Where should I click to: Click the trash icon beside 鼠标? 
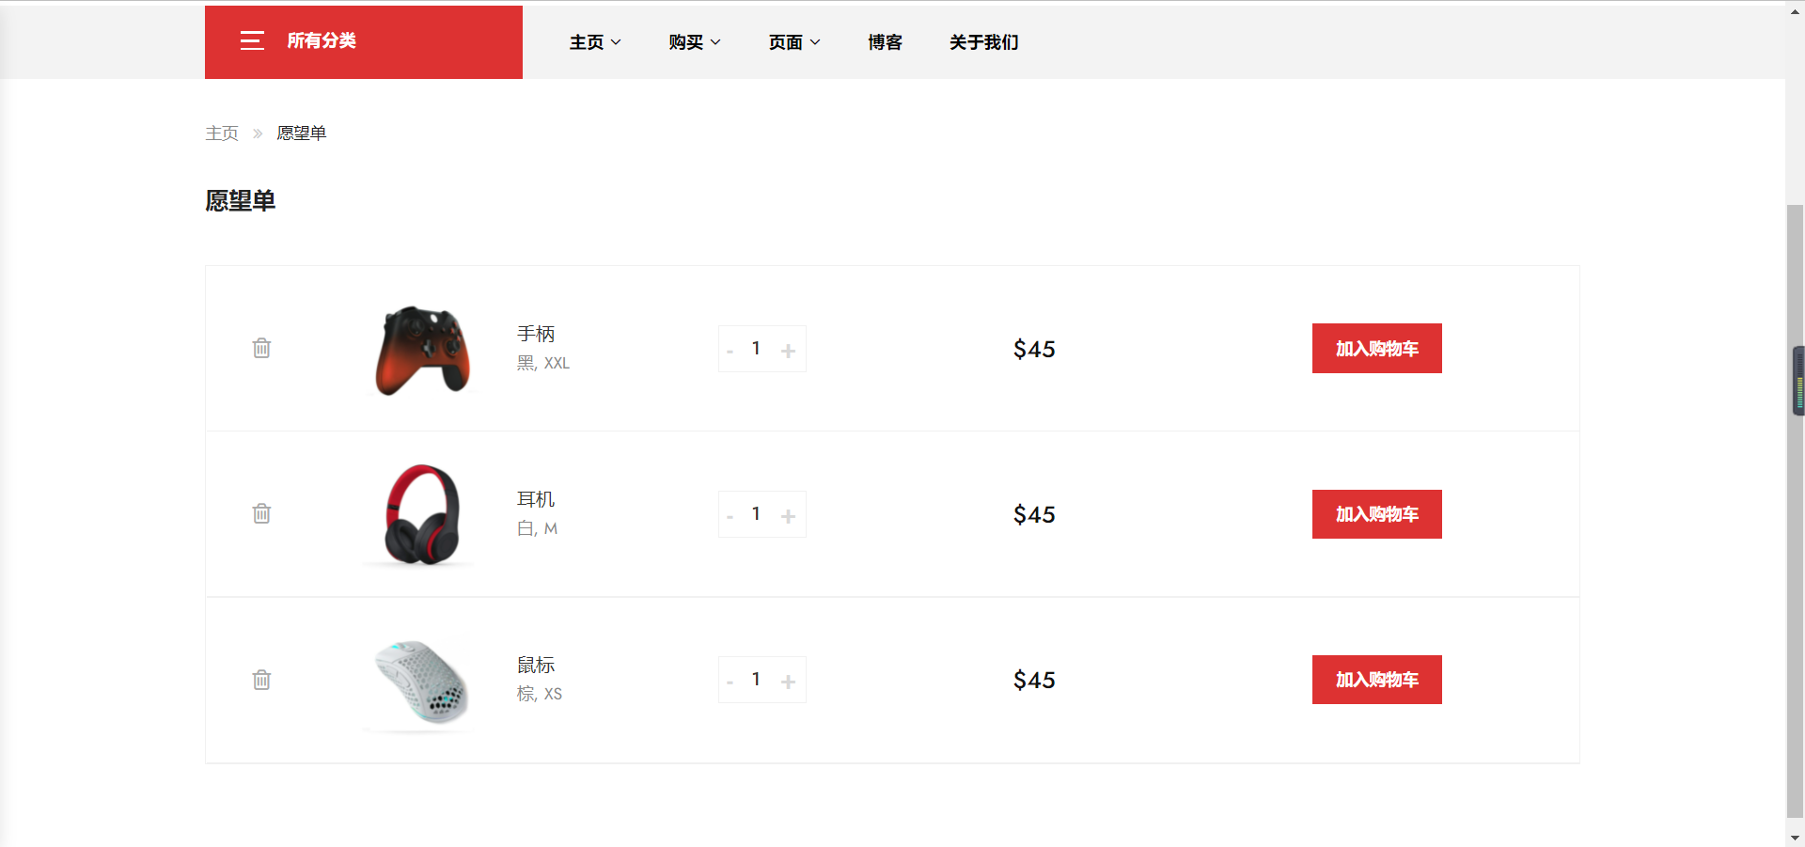(x=261, y=680)
